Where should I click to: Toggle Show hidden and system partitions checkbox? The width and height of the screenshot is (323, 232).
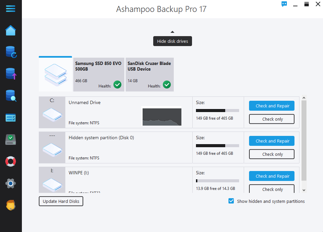231,201
